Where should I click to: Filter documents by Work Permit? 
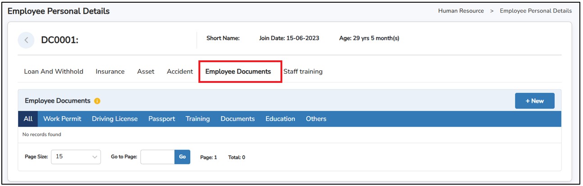tap(62, 119)
